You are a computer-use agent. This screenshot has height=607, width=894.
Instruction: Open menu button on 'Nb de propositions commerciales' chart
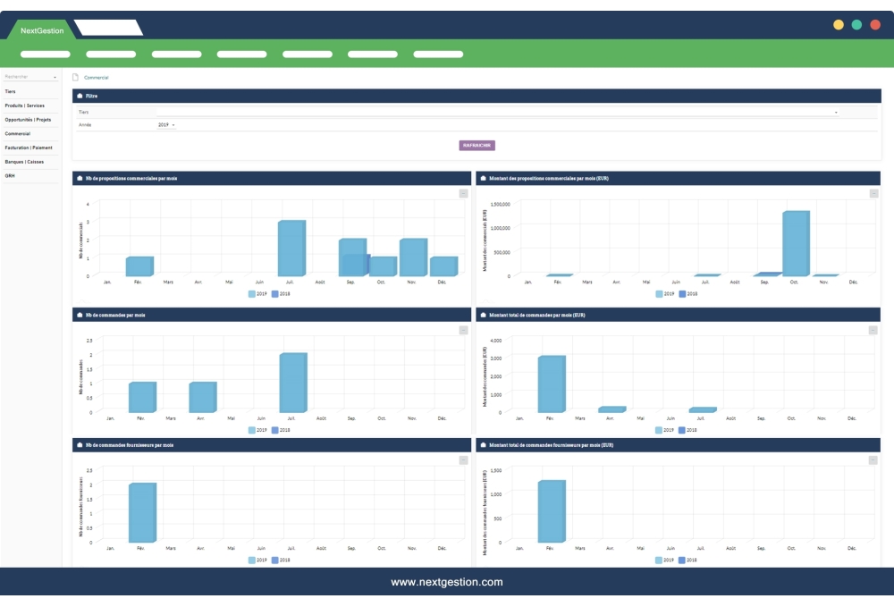463,193
